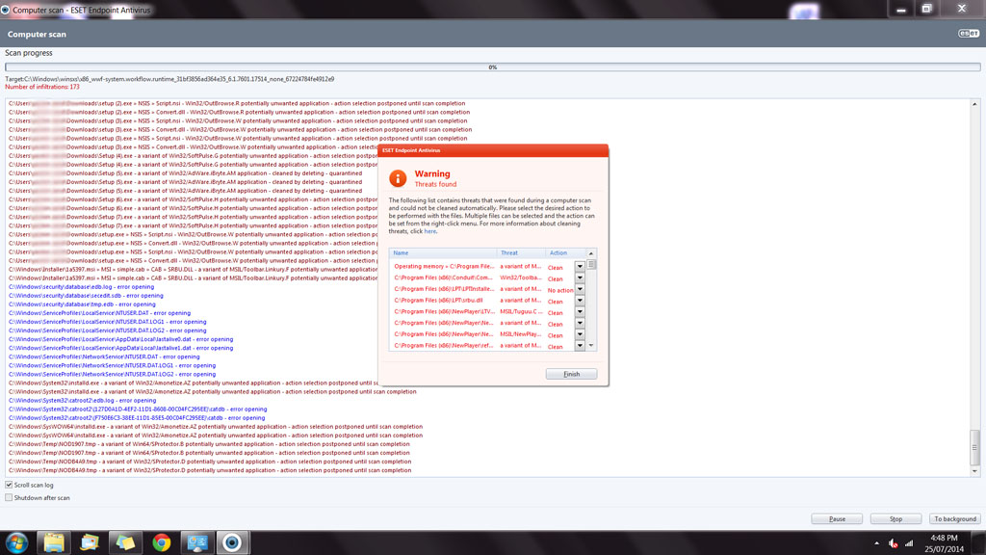The height and width of the screenshot is (555, 986).
Task: Open action dropdown for the Conduit row
Action: click(x=580, y=278)
